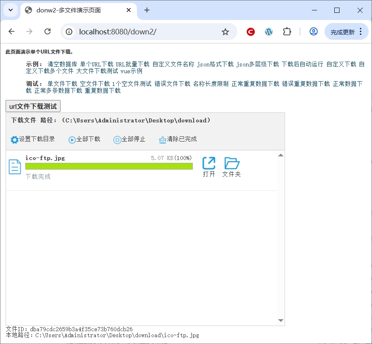Open the Chrome profile avatar

coord(313,32)
